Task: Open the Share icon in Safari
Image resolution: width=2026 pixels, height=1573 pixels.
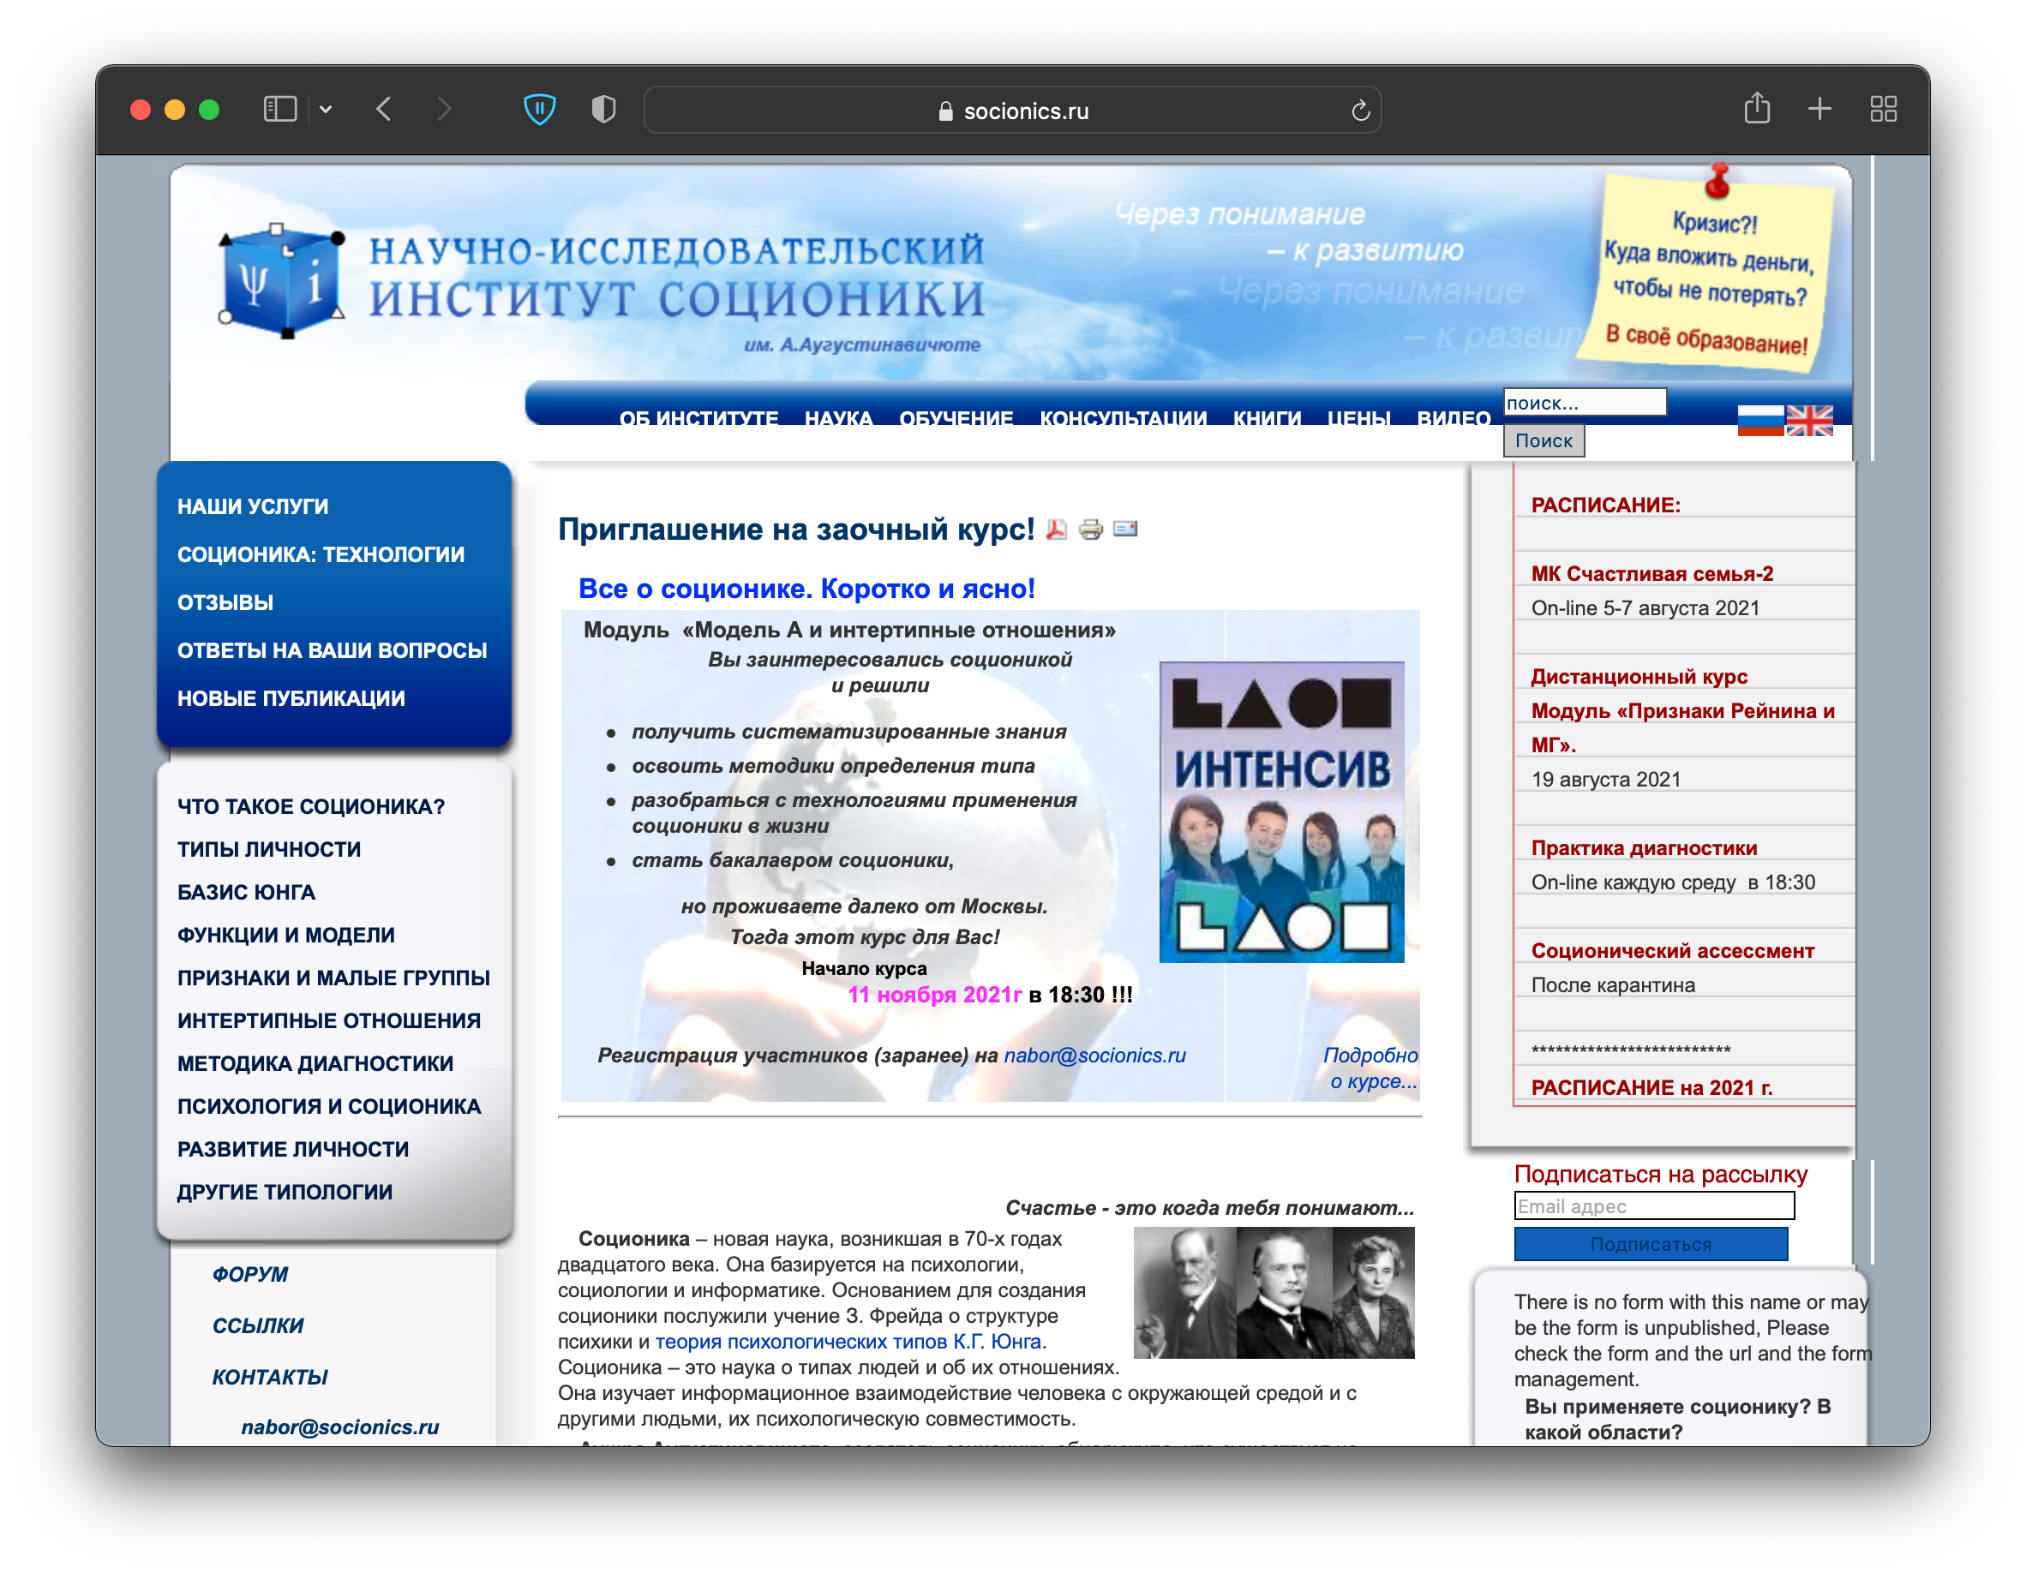Action: tap(1756, 109)
